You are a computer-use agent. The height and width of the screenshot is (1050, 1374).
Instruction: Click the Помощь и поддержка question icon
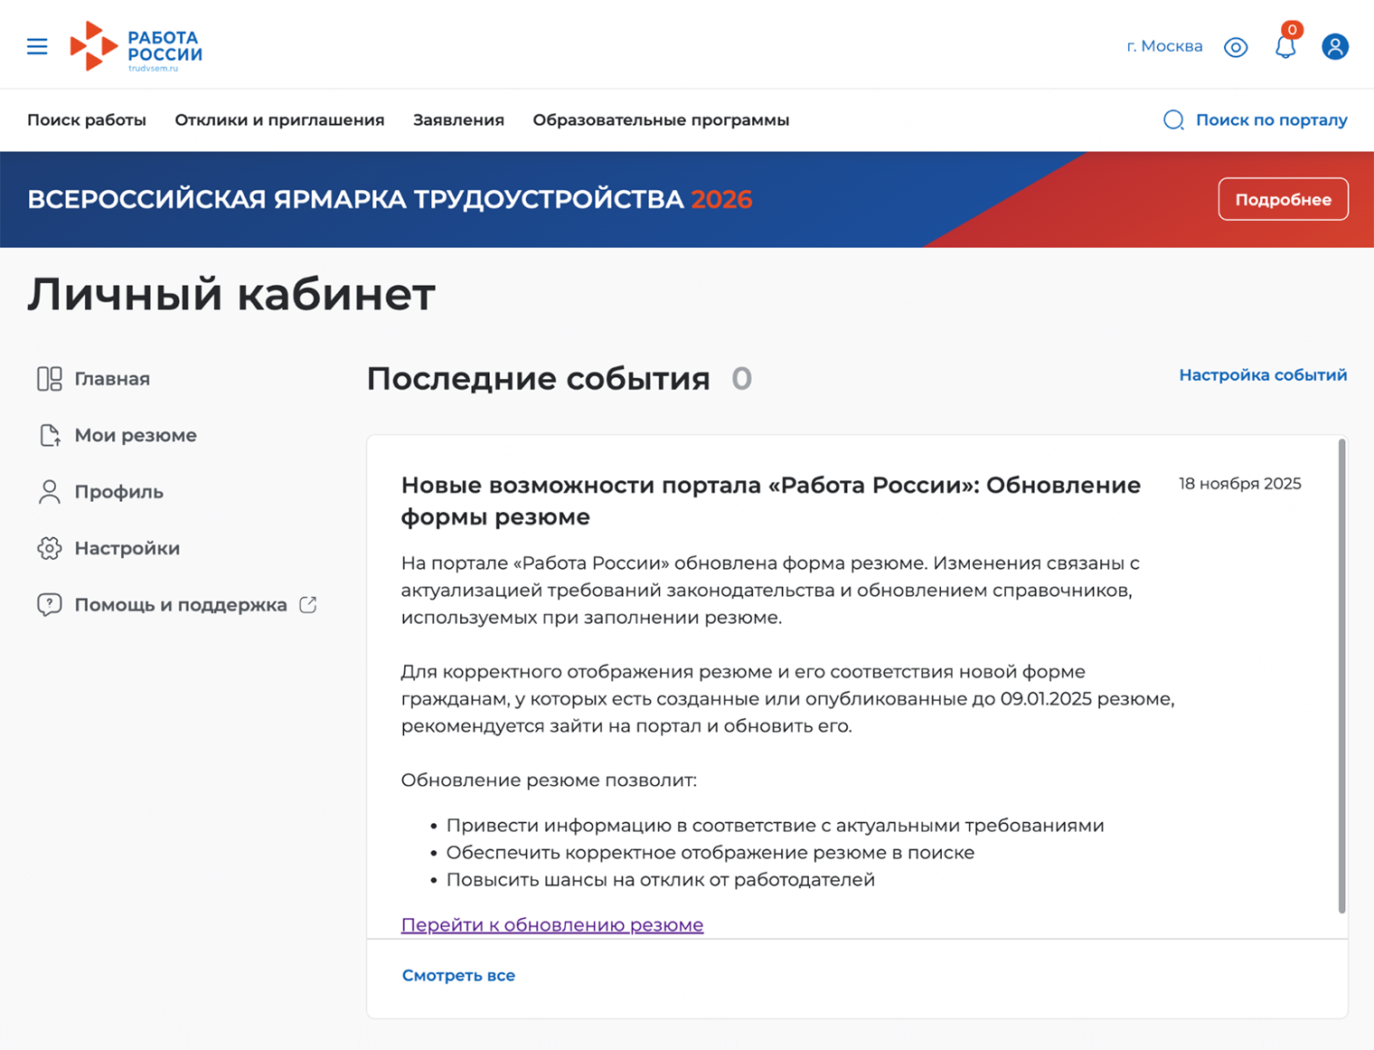point(50,605)
